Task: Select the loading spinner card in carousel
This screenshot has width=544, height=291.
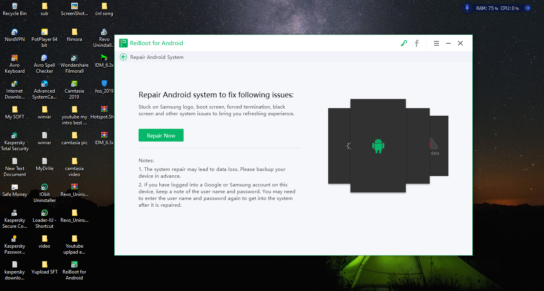Action: point(339,146)
